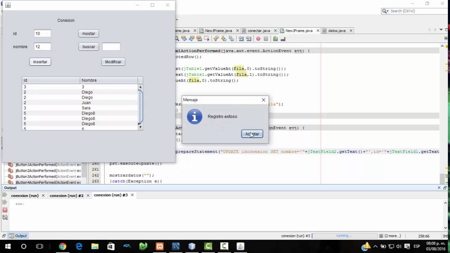The height and width of the screenshot is (253, 450).
Task: Show hidden tray icons chevron
Action: click(375, 246)
